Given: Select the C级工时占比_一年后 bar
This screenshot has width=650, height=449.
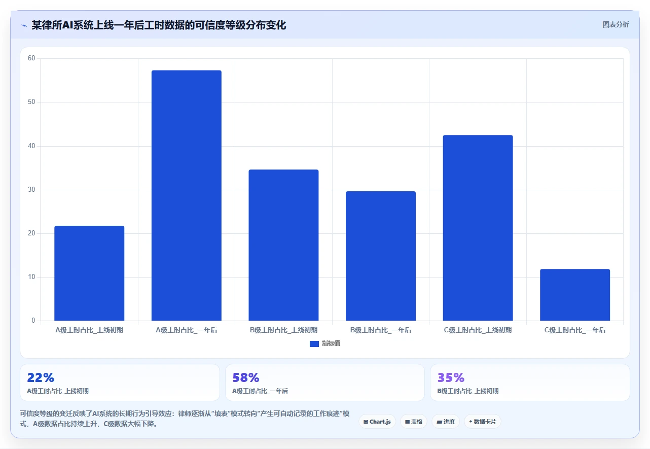Looking at the screenshot, I should [x=575, y=295].
